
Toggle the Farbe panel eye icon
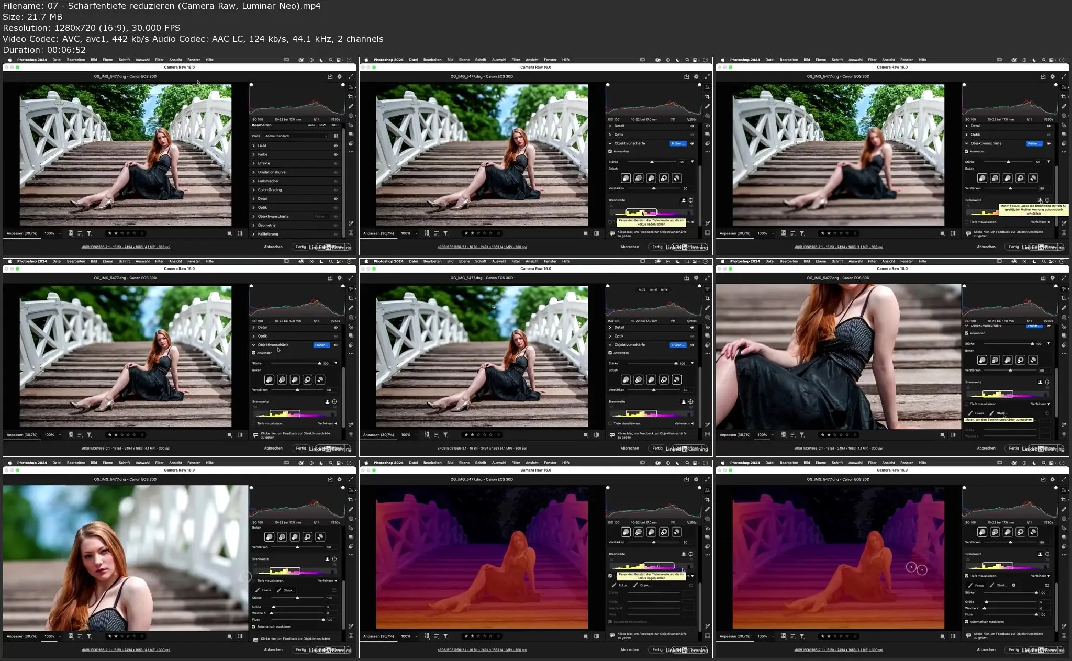pos(336,155)
